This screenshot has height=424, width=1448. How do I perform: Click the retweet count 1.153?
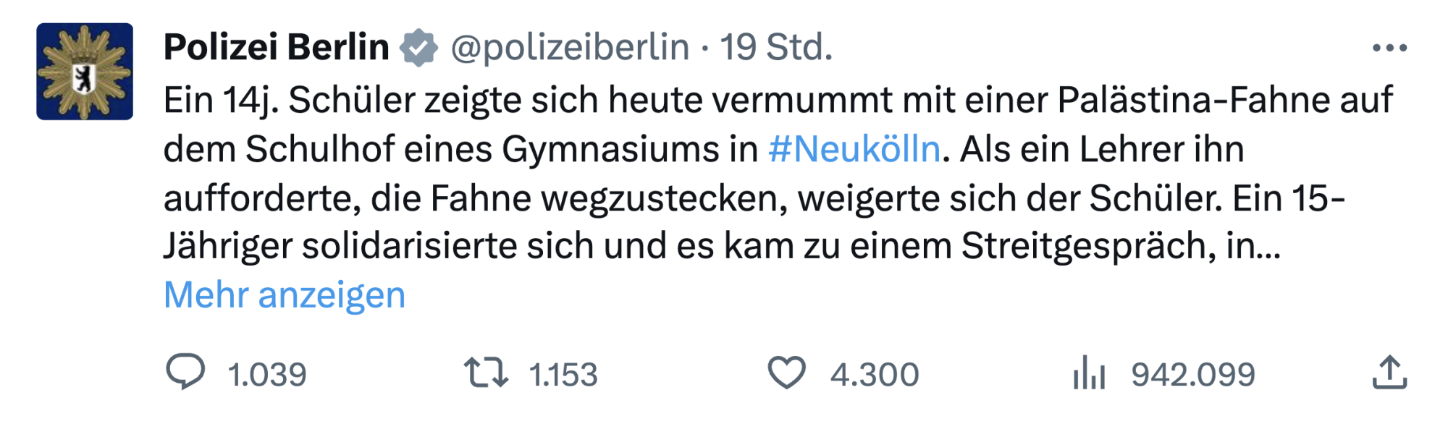click(563, 375)
